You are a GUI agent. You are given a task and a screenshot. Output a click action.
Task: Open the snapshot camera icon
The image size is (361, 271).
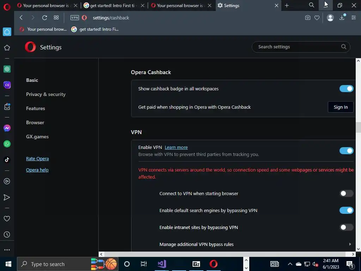(x=307, y=18)
